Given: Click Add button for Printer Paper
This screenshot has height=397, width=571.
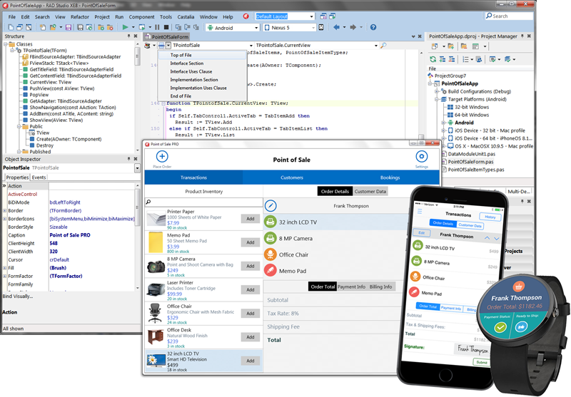Looking at the screenshot, I should 251,219.
